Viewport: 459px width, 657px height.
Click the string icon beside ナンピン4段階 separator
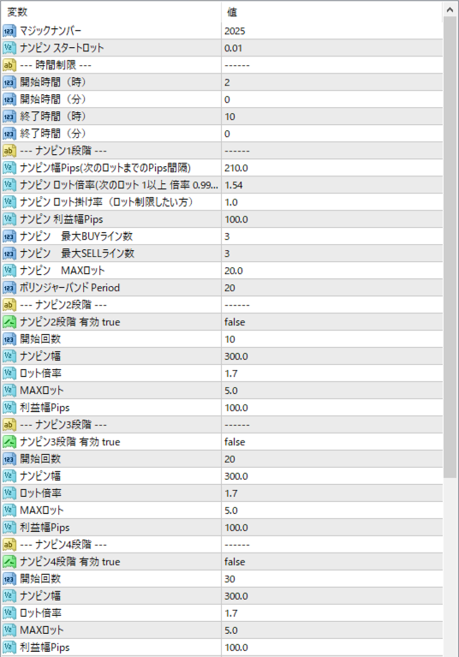tap(9, 545)
